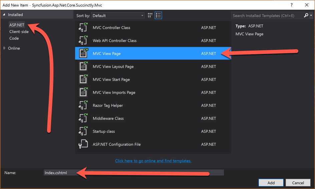Click link to find templates online
The image size is (315, 189).
pos(153,161)
